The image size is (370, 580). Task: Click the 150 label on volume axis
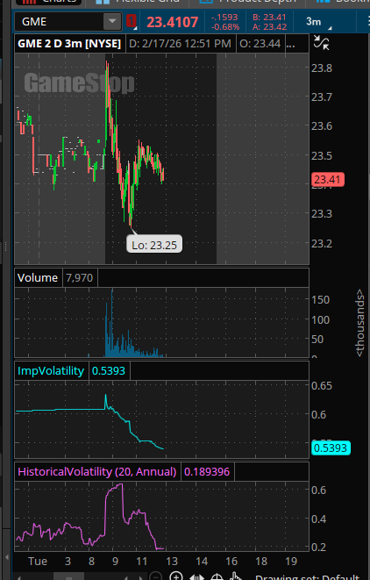(321, 299)
